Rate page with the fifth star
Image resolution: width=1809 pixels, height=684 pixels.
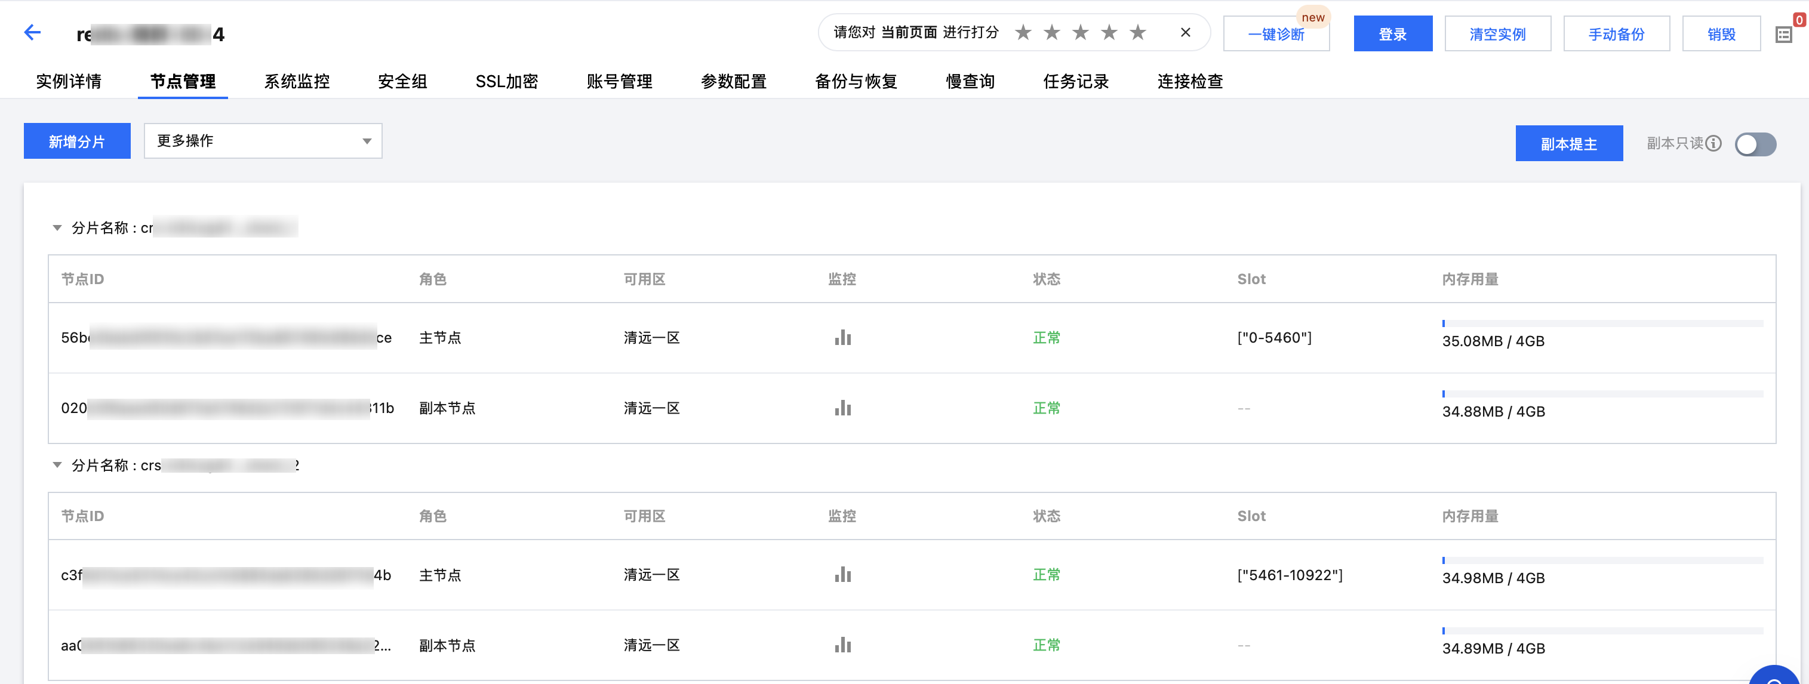1138,32
